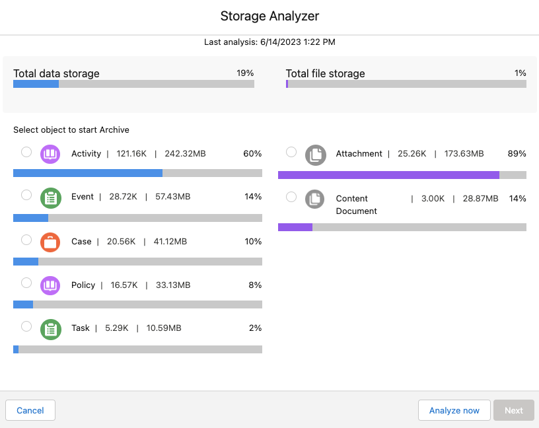539x428 pixels.
Task: Select the Event radio button
Action: tap(26, 195)
